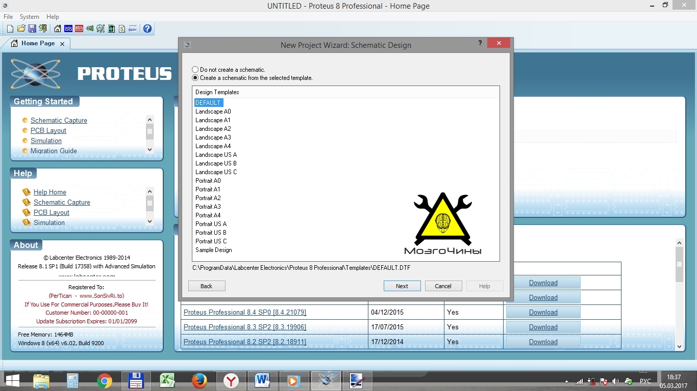Click the blue Help question mark icon

coord(147,29)
